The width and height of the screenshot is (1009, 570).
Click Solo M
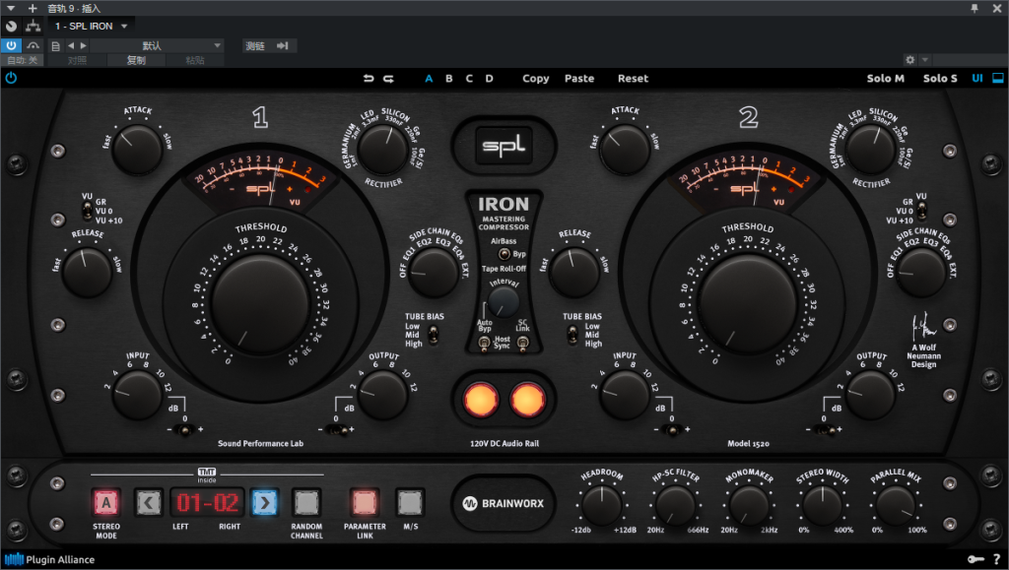coord(885,79)
